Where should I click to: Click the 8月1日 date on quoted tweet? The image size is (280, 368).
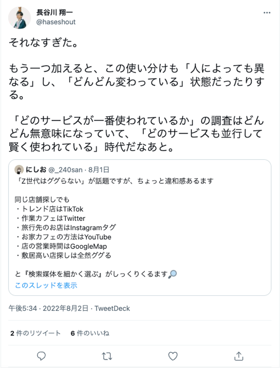pyautogui.click(x=99, y=170)
